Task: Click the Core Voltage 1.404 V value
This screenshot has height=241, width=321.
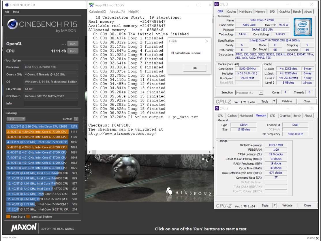Action: pos(280,34)
